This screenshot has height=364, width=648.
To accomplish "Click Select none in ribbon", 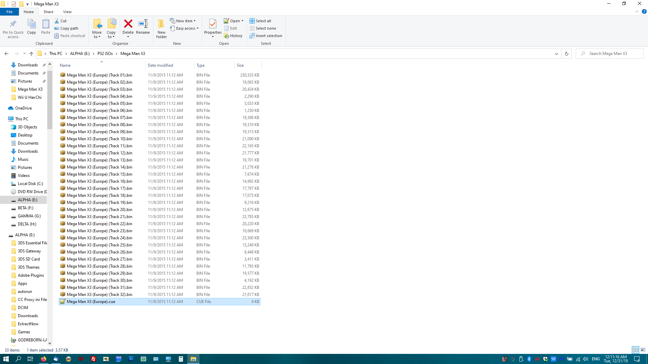I will [x=263, y=28].
